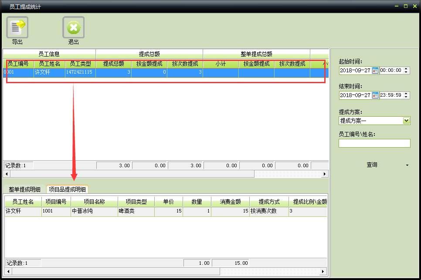Viewport: 421px width, 280px height.
Task: Click the 项目编号 column header
Action: (x=56, y=202)
